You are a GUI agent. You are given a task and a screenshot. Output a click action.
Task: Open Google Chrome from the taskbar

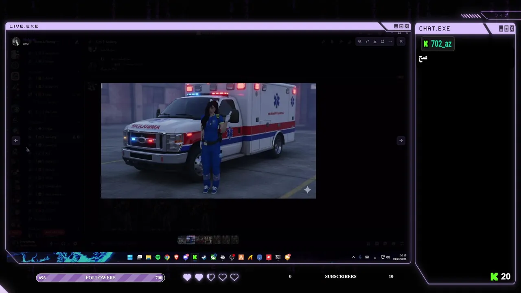[x=167, y=257]
